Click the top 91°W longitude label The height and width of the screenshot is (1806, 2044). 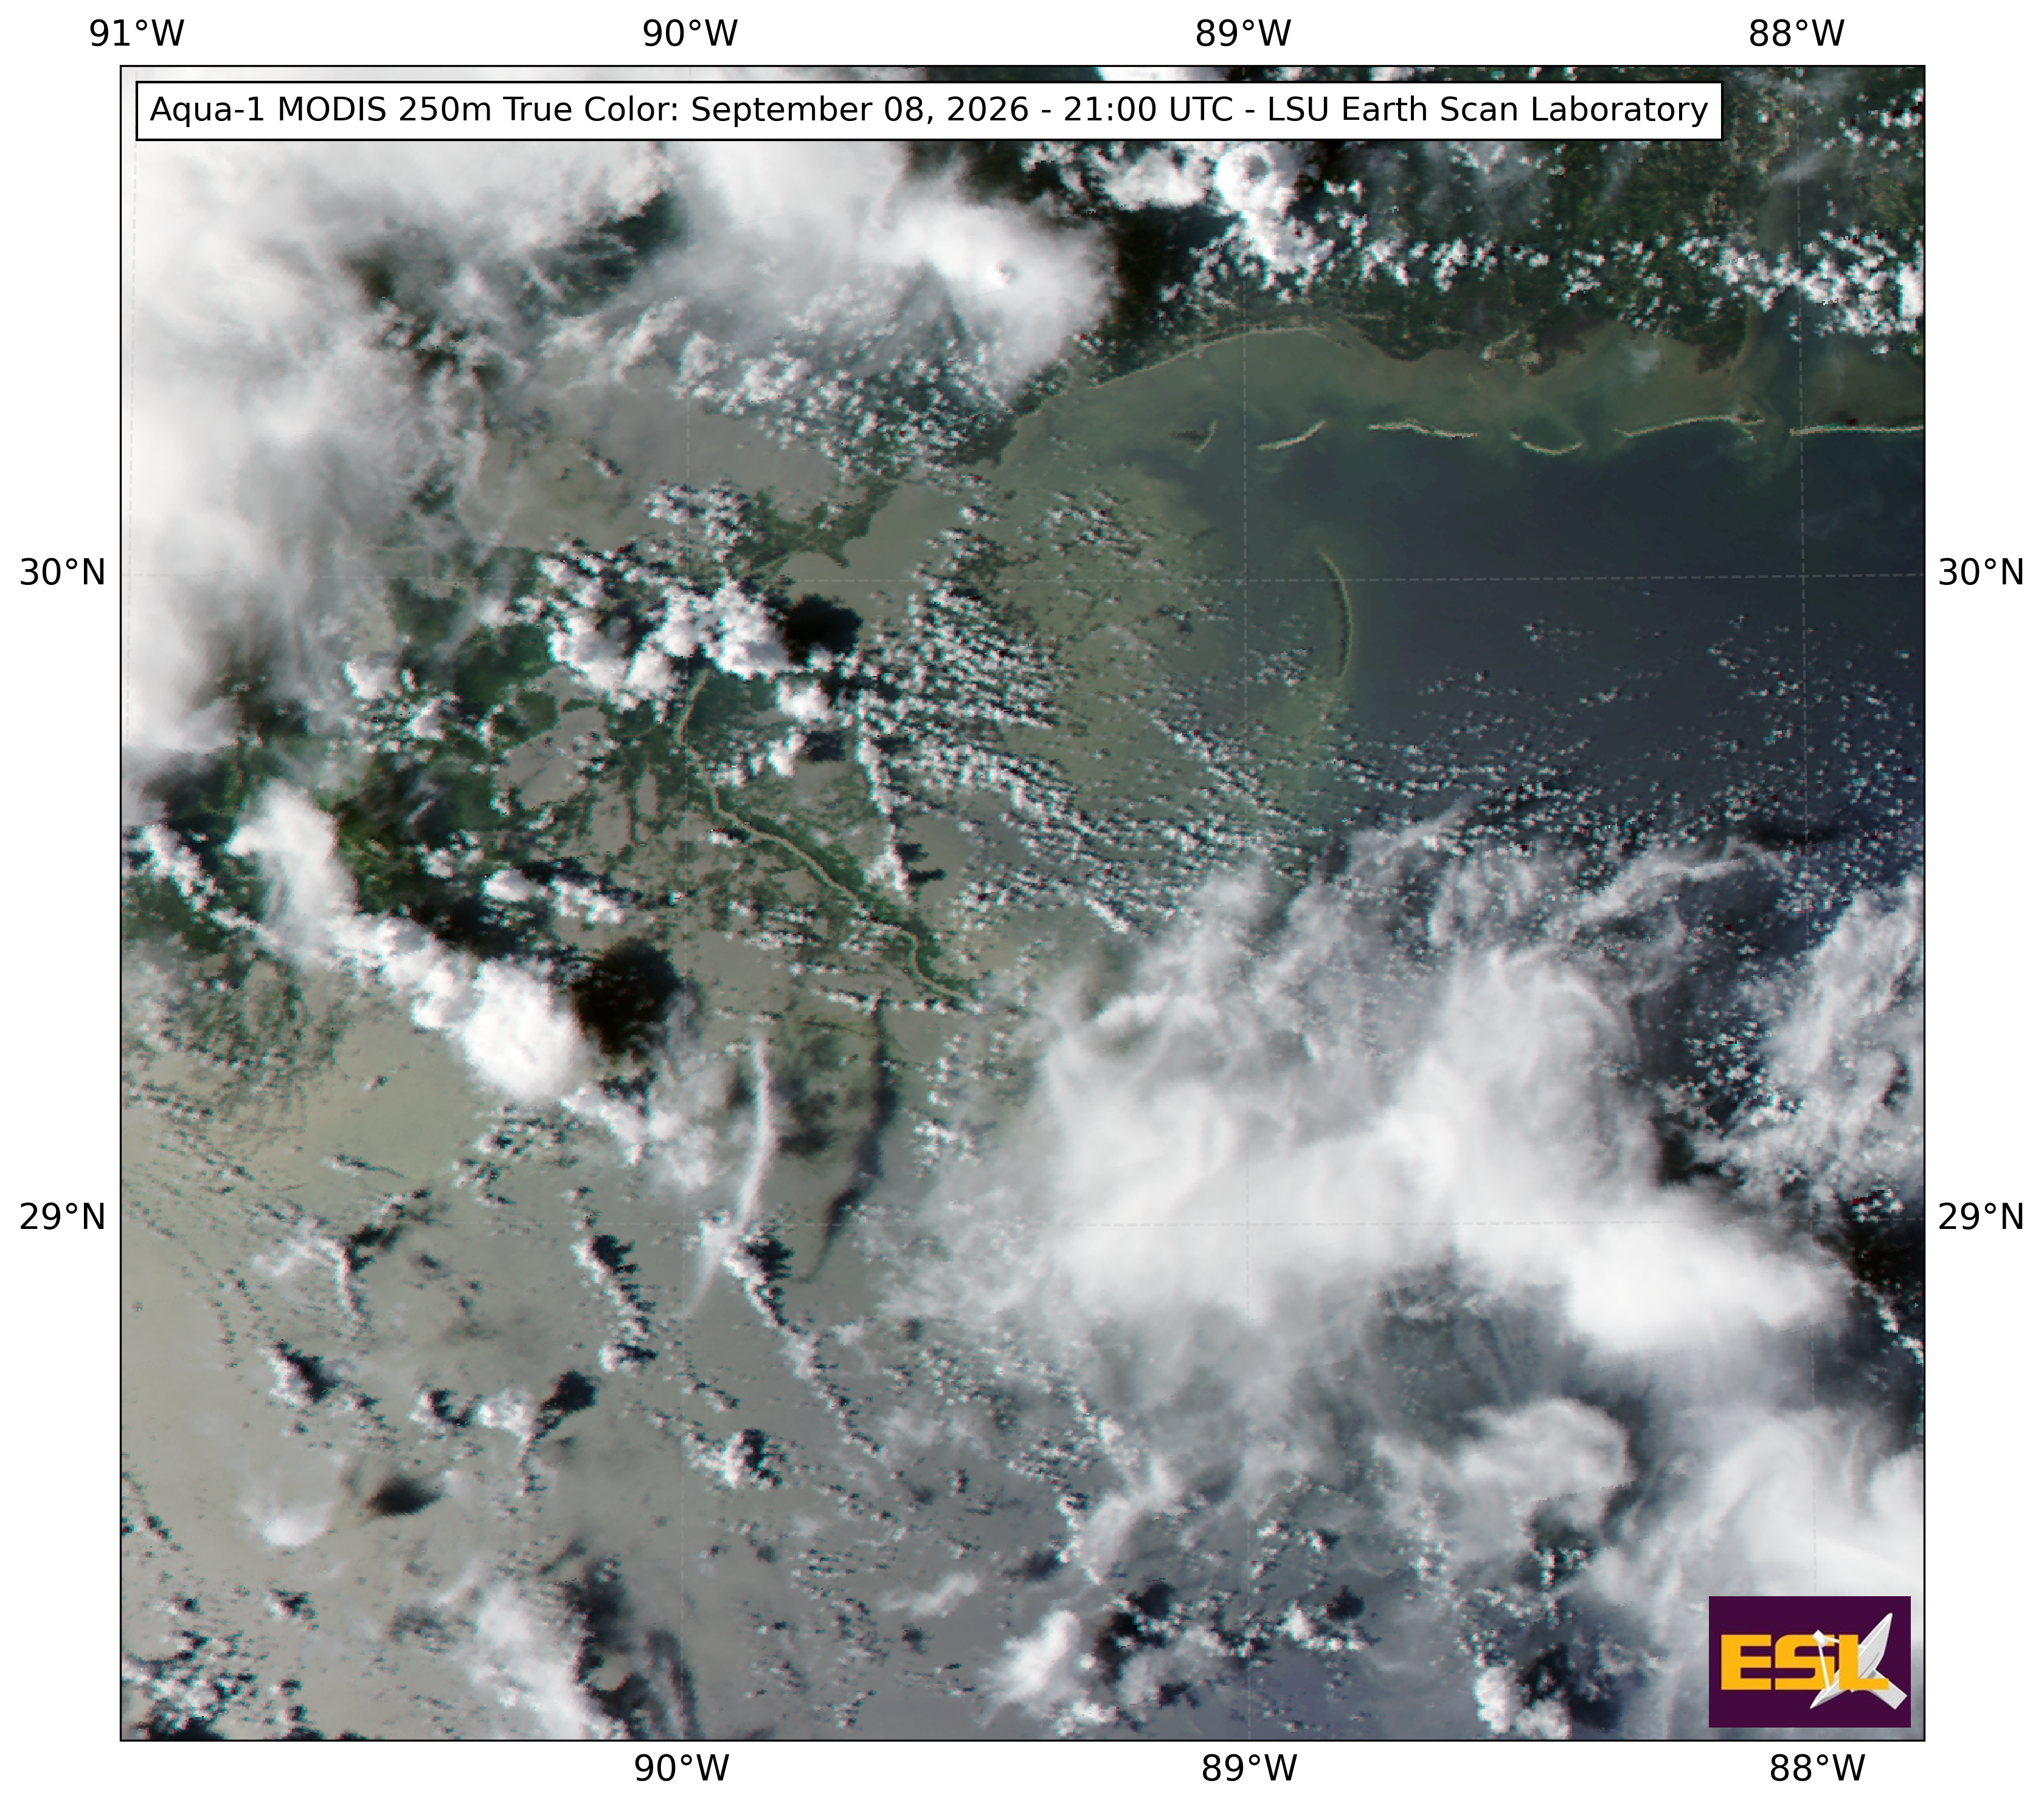[137, 34]
